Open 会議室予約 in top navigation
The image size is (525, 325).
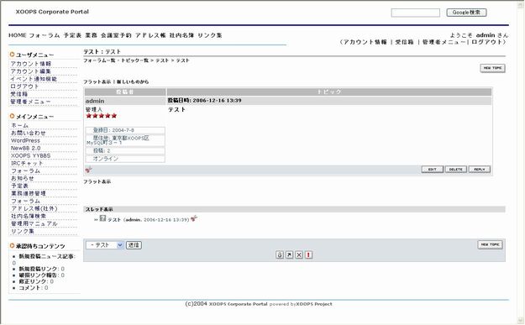click(116, 35)
